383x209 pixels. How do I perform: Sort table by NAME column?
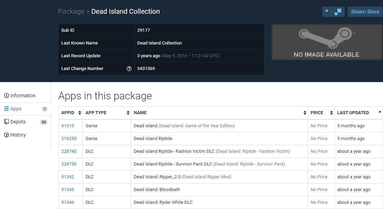220,113
